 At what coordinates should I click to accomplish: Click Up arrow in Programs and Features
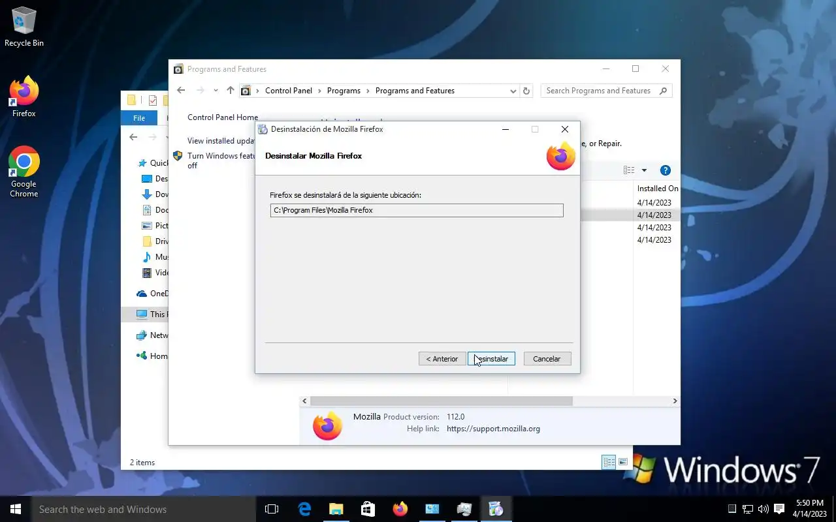click(x=230, y=91)
